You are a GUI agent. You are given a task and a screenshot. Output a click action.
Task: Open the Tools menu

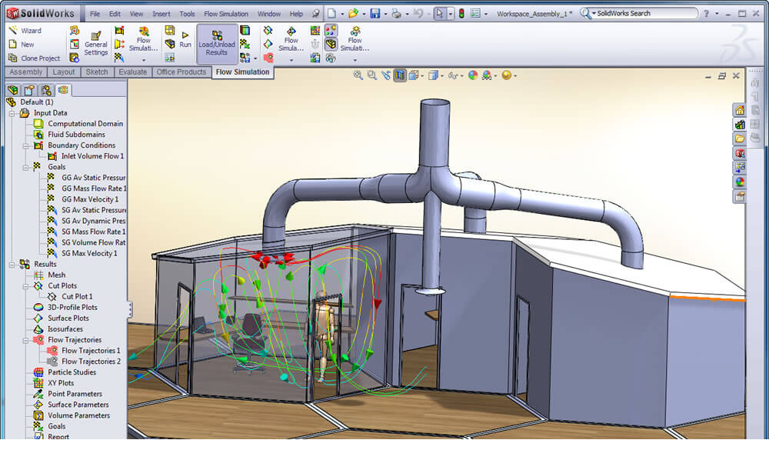pyautogui.click(x=187, y=13)
